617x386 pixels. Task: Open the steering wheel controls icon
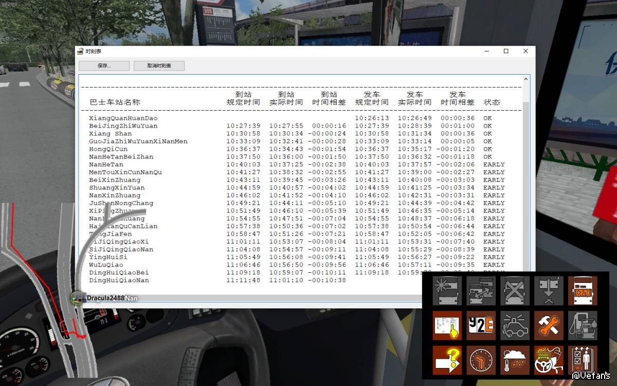(549, 360)
